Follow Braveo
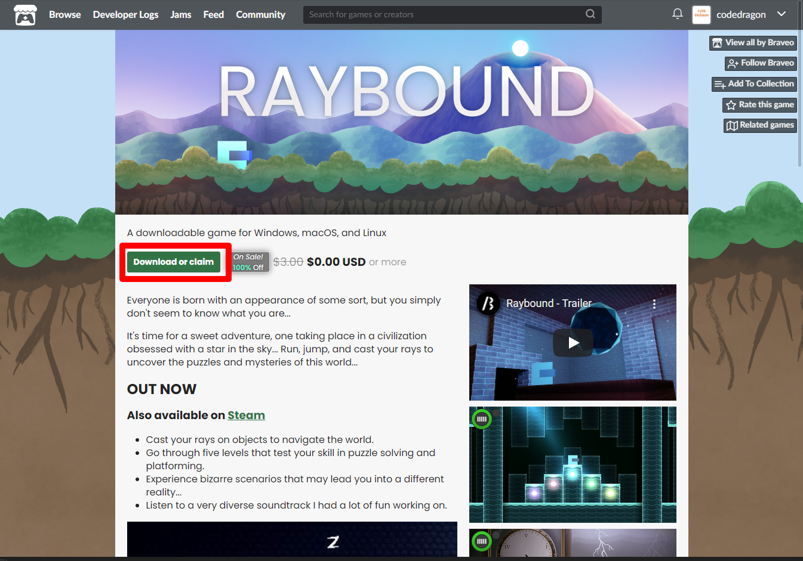This screenshot has width=803, height=561. pos(761,63)
